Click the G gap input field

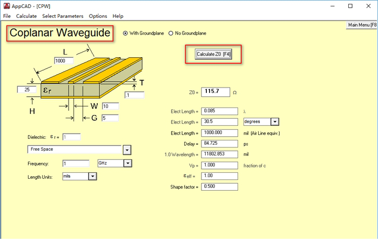point(110,118)
